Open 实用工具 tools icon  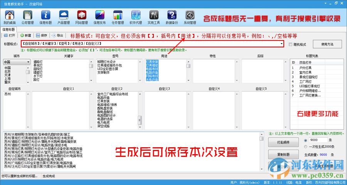(x=154, y=17)
